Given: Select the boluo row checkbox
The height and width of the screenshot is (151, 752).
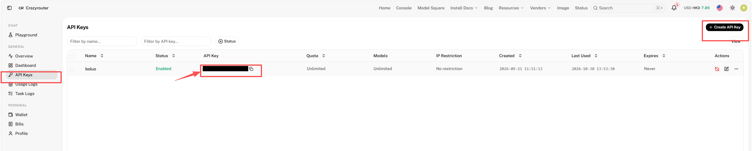Looking at the screenshot, I should point(72,69).
